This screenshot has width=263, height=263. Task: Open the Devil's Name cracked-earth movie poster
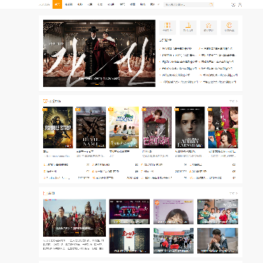pos(91,127)
